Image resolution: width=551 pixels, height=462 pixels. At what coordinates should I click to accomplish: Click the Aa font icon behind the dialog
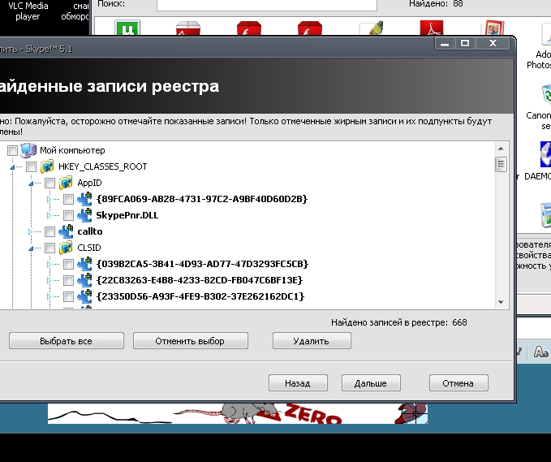[x=540, y=352]
